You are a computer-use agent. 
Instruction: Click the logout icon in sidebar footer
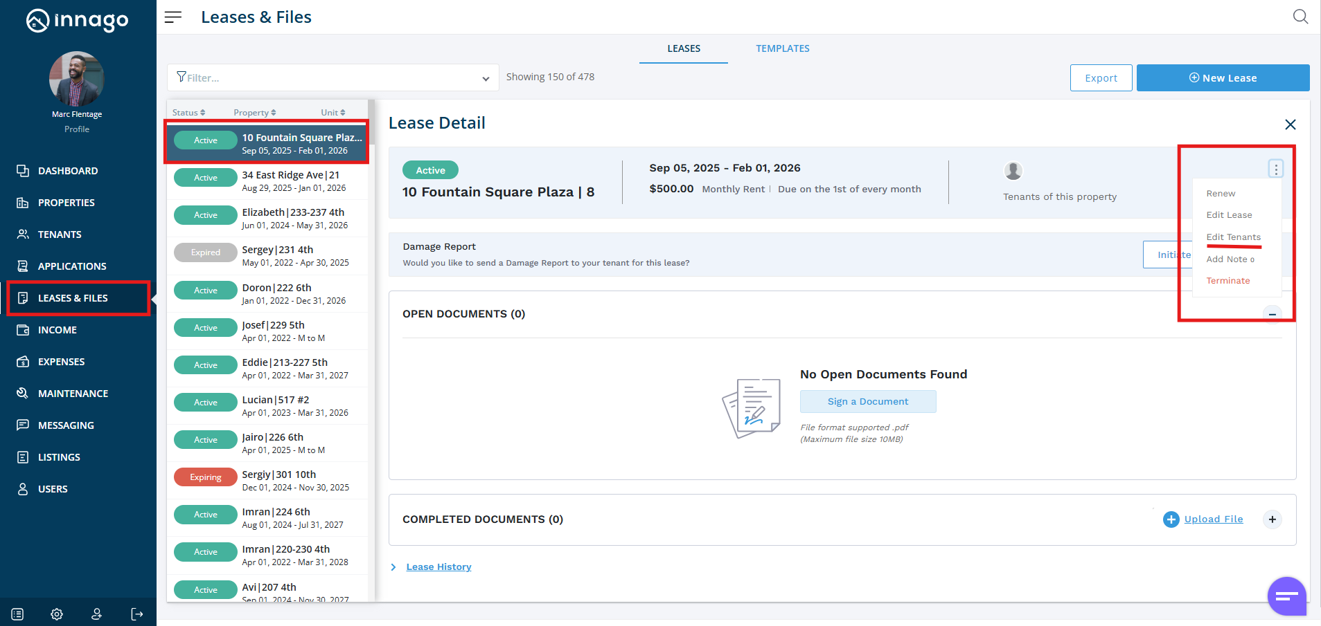click(x=137, y=614)
